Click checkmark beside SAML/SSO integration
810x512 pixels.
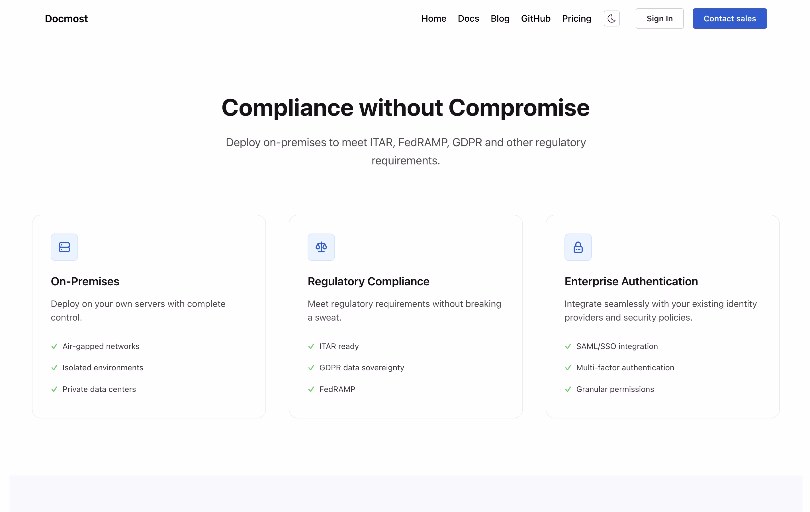tap(568, 346)
